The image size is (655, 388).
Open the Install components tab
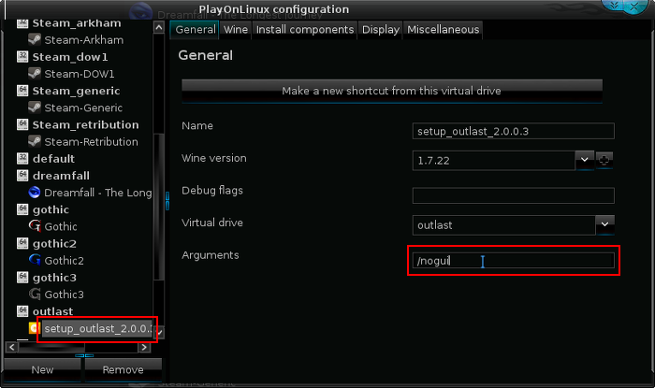pyautogui.click(x=304, y=30)
